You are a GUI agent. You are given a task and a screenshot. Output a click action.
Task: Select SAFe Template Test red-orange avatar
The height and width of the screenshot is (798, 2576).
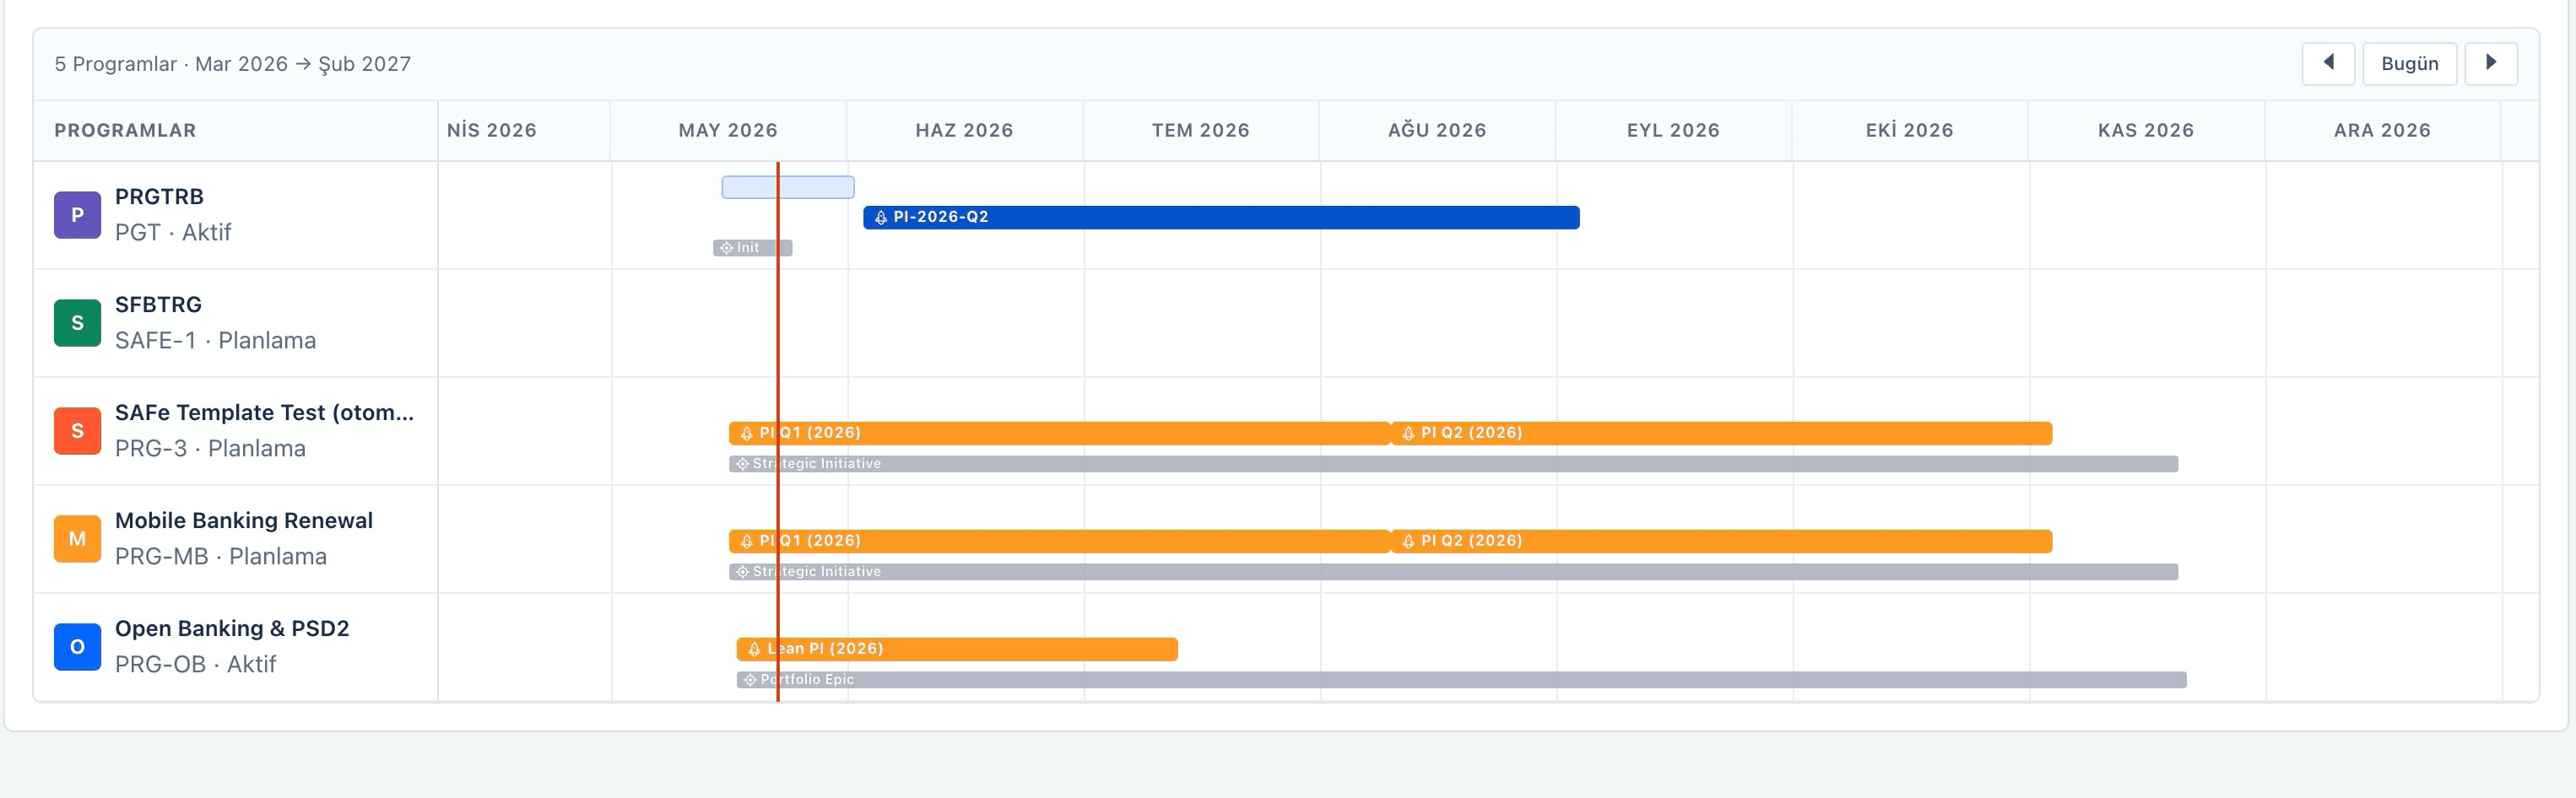(77, 431)
